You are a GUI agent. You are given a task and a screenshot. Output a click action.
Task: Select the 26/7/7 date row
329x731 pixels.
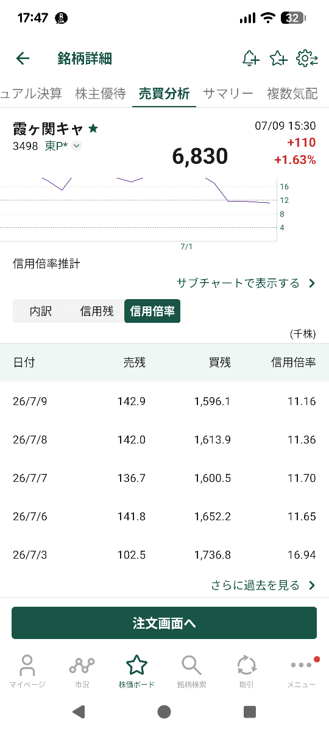pos(164,478)
